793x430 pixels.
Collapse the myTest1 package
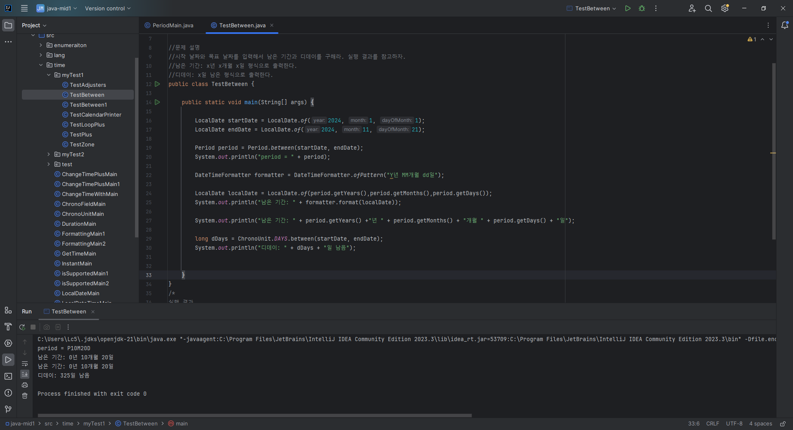(49, 75)
